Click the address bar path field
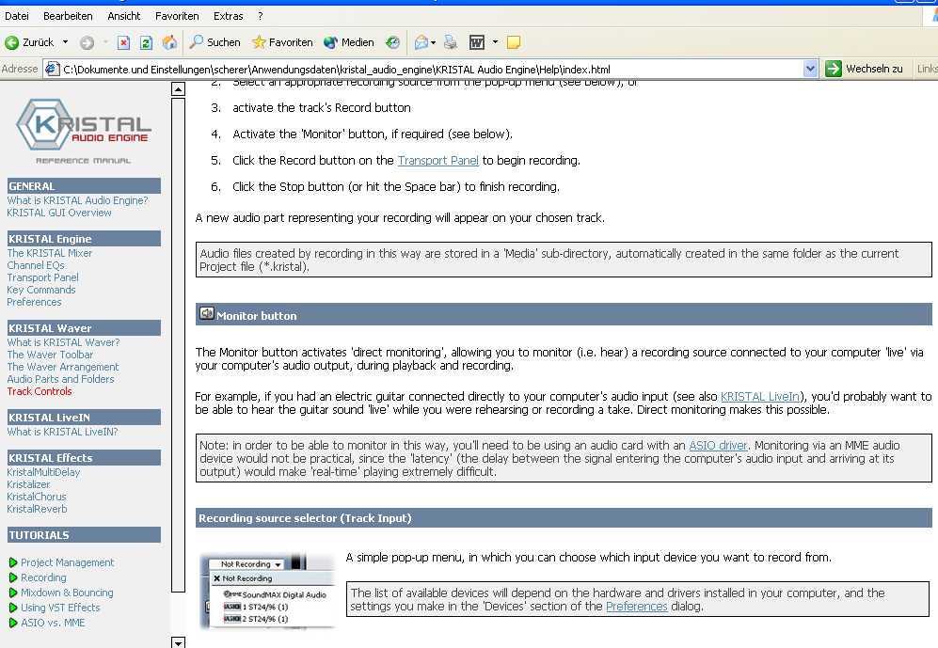The width and height of the screenshot is (938, 648). tap(431, 70)
